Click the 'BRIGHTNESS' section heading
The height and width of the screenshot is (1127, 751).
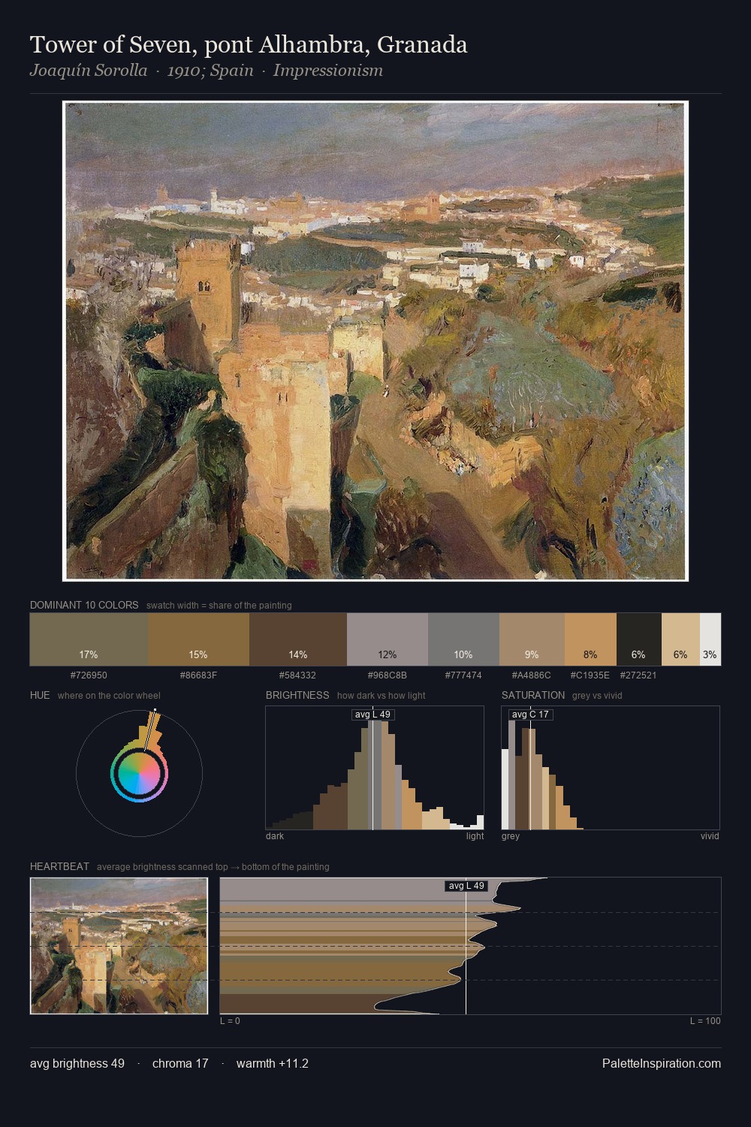[x=297, y=695]
